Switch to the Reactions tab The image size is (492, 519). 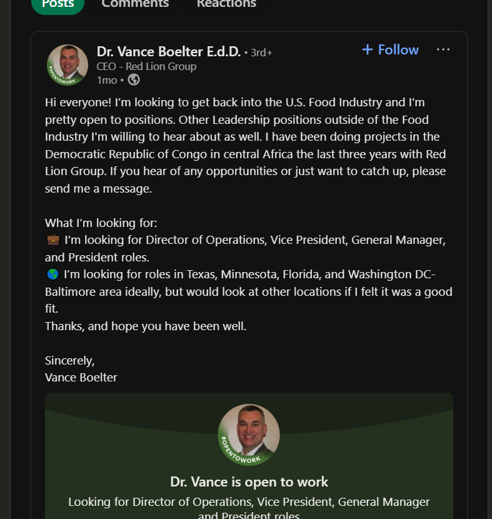tap(226, 4)
